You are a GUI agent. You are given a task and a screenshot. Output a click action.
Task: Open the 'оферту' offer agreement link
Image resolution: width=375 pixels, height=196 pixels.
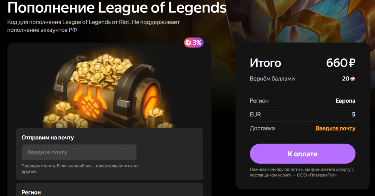tap(343, 169)
